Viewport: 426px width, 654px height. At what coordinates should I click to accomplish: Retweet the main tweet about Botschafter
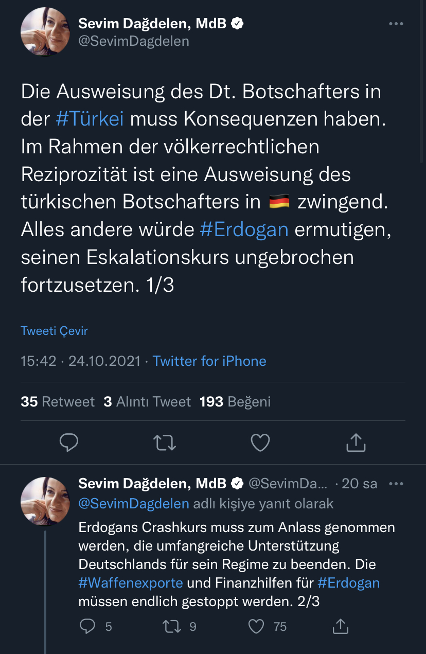point(165,442)
